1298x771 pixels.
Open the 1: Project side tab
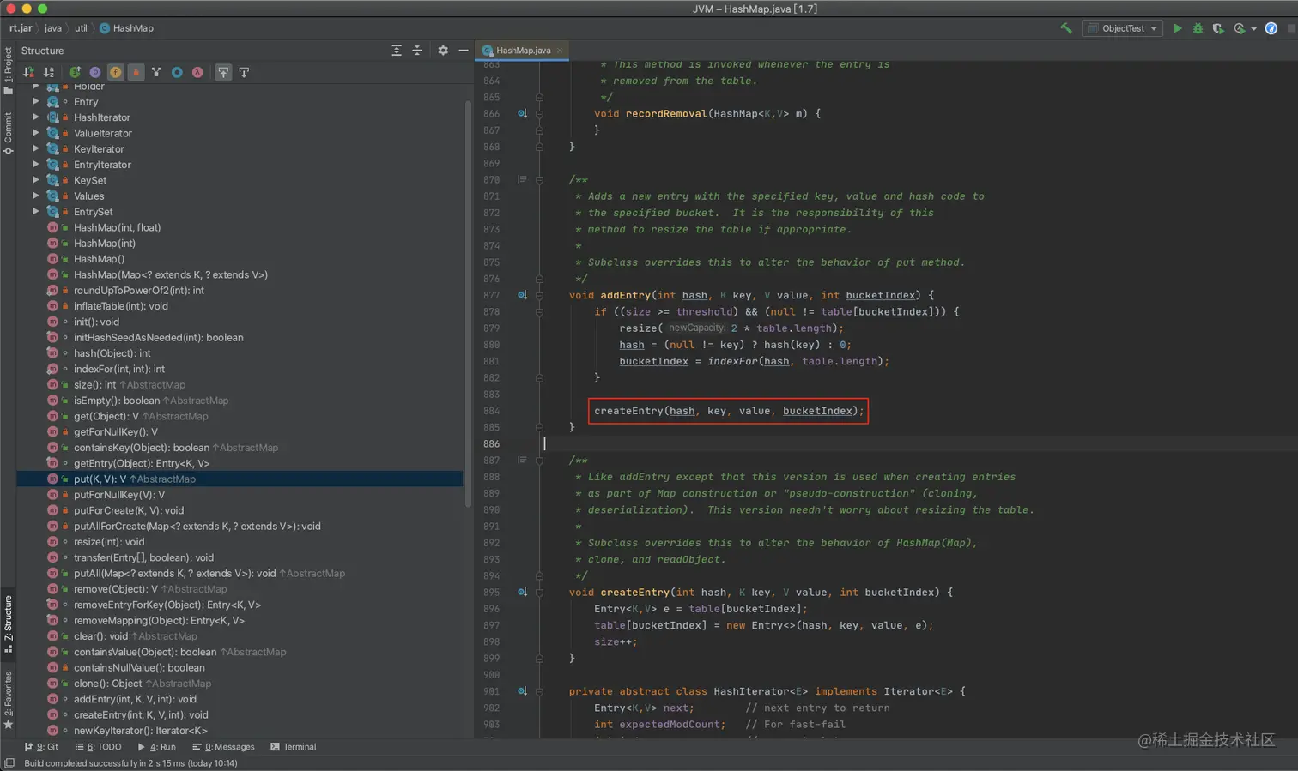pos(9,69)
